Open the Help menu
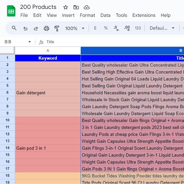Image resolution: width=184 pixels, height=184 pixels. [166, 15]
